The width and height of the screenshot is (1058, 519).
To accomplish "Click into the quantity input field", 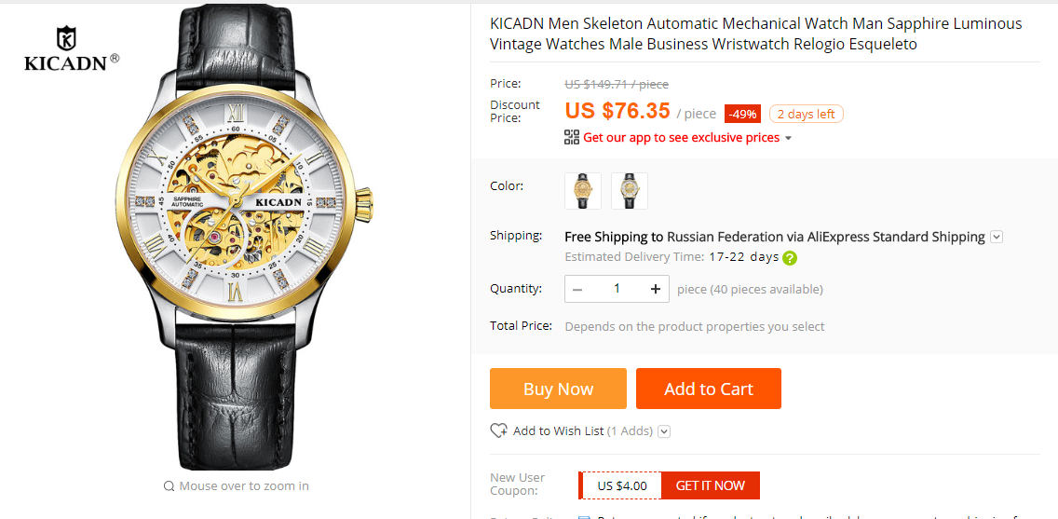I will (617, 289).
